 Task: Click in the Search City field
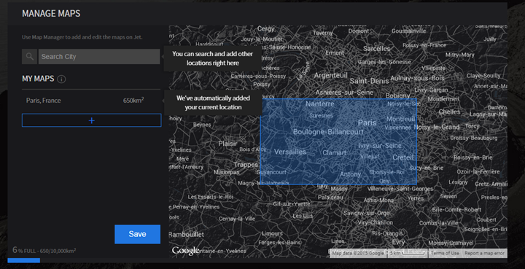click(99, 57)
